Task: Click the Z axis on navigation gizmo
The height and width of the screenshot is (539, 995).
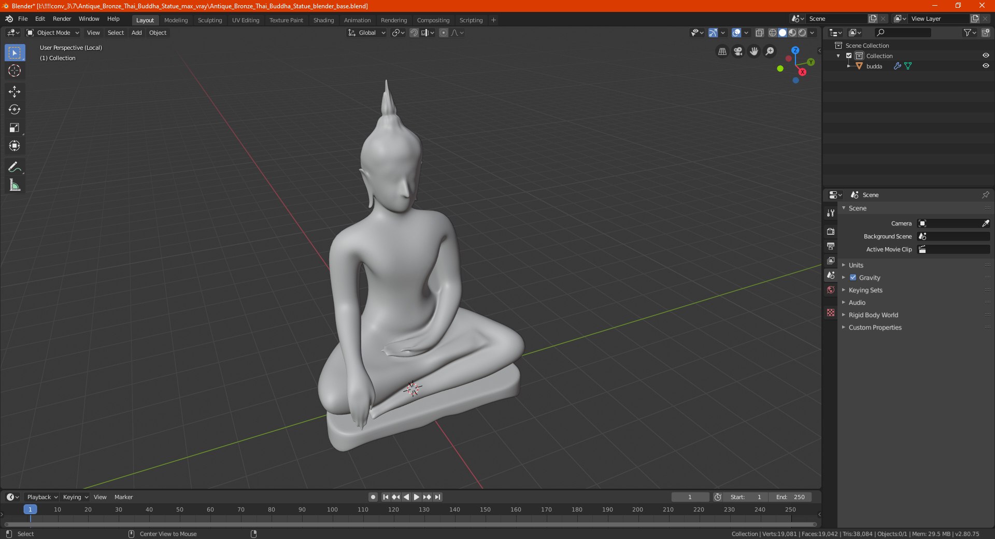Action: click(x=795, y=51)
